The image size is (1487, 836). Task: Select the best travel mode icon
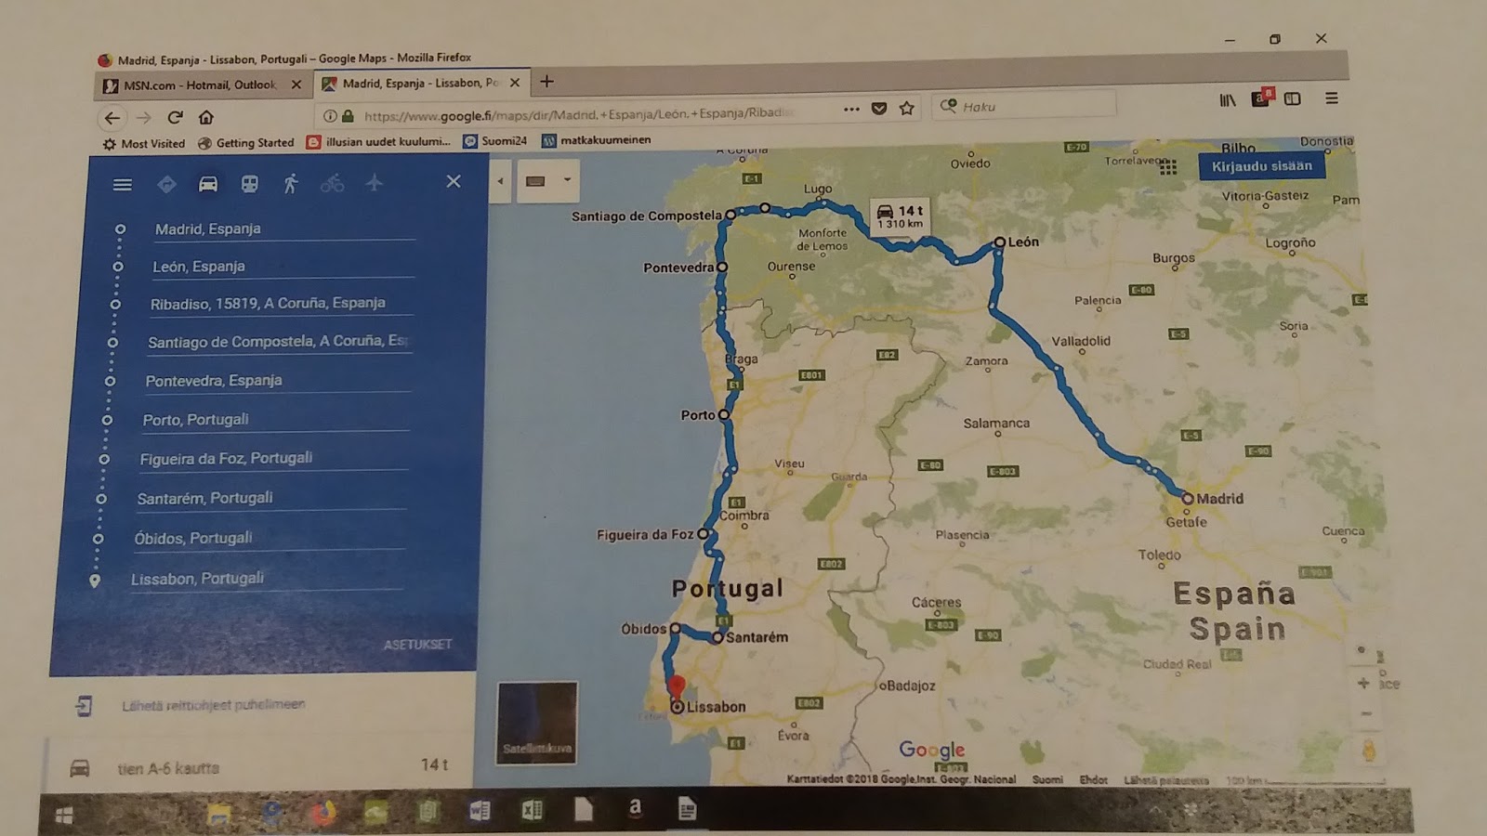[x=166, y=184]
